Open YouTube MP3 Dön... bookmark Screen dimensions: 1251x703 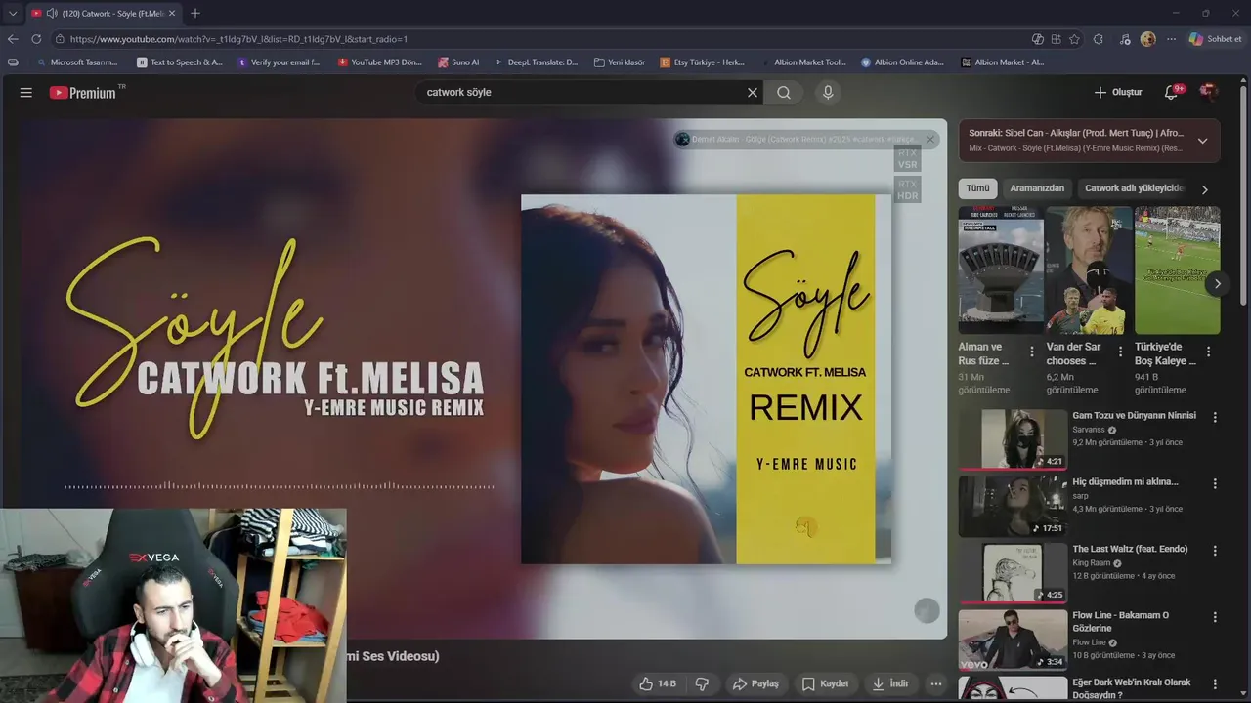(379, 62)
